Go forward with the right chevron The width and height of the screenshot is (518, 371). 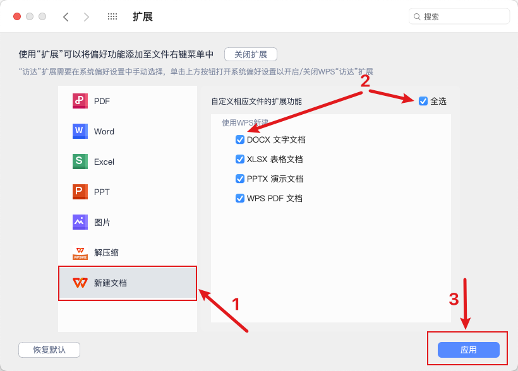coord(86,17)
